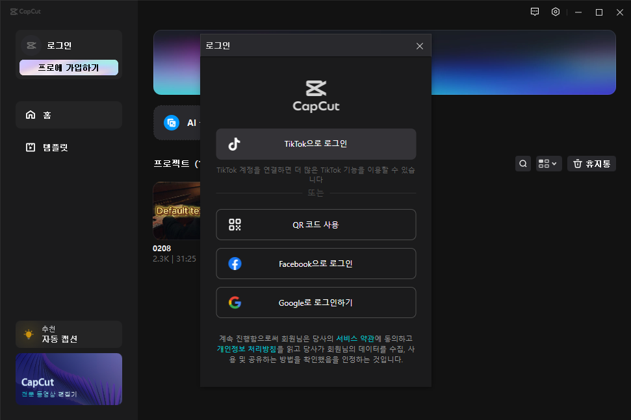Click CapCut logo in title bar

click(x=25, y=12)
